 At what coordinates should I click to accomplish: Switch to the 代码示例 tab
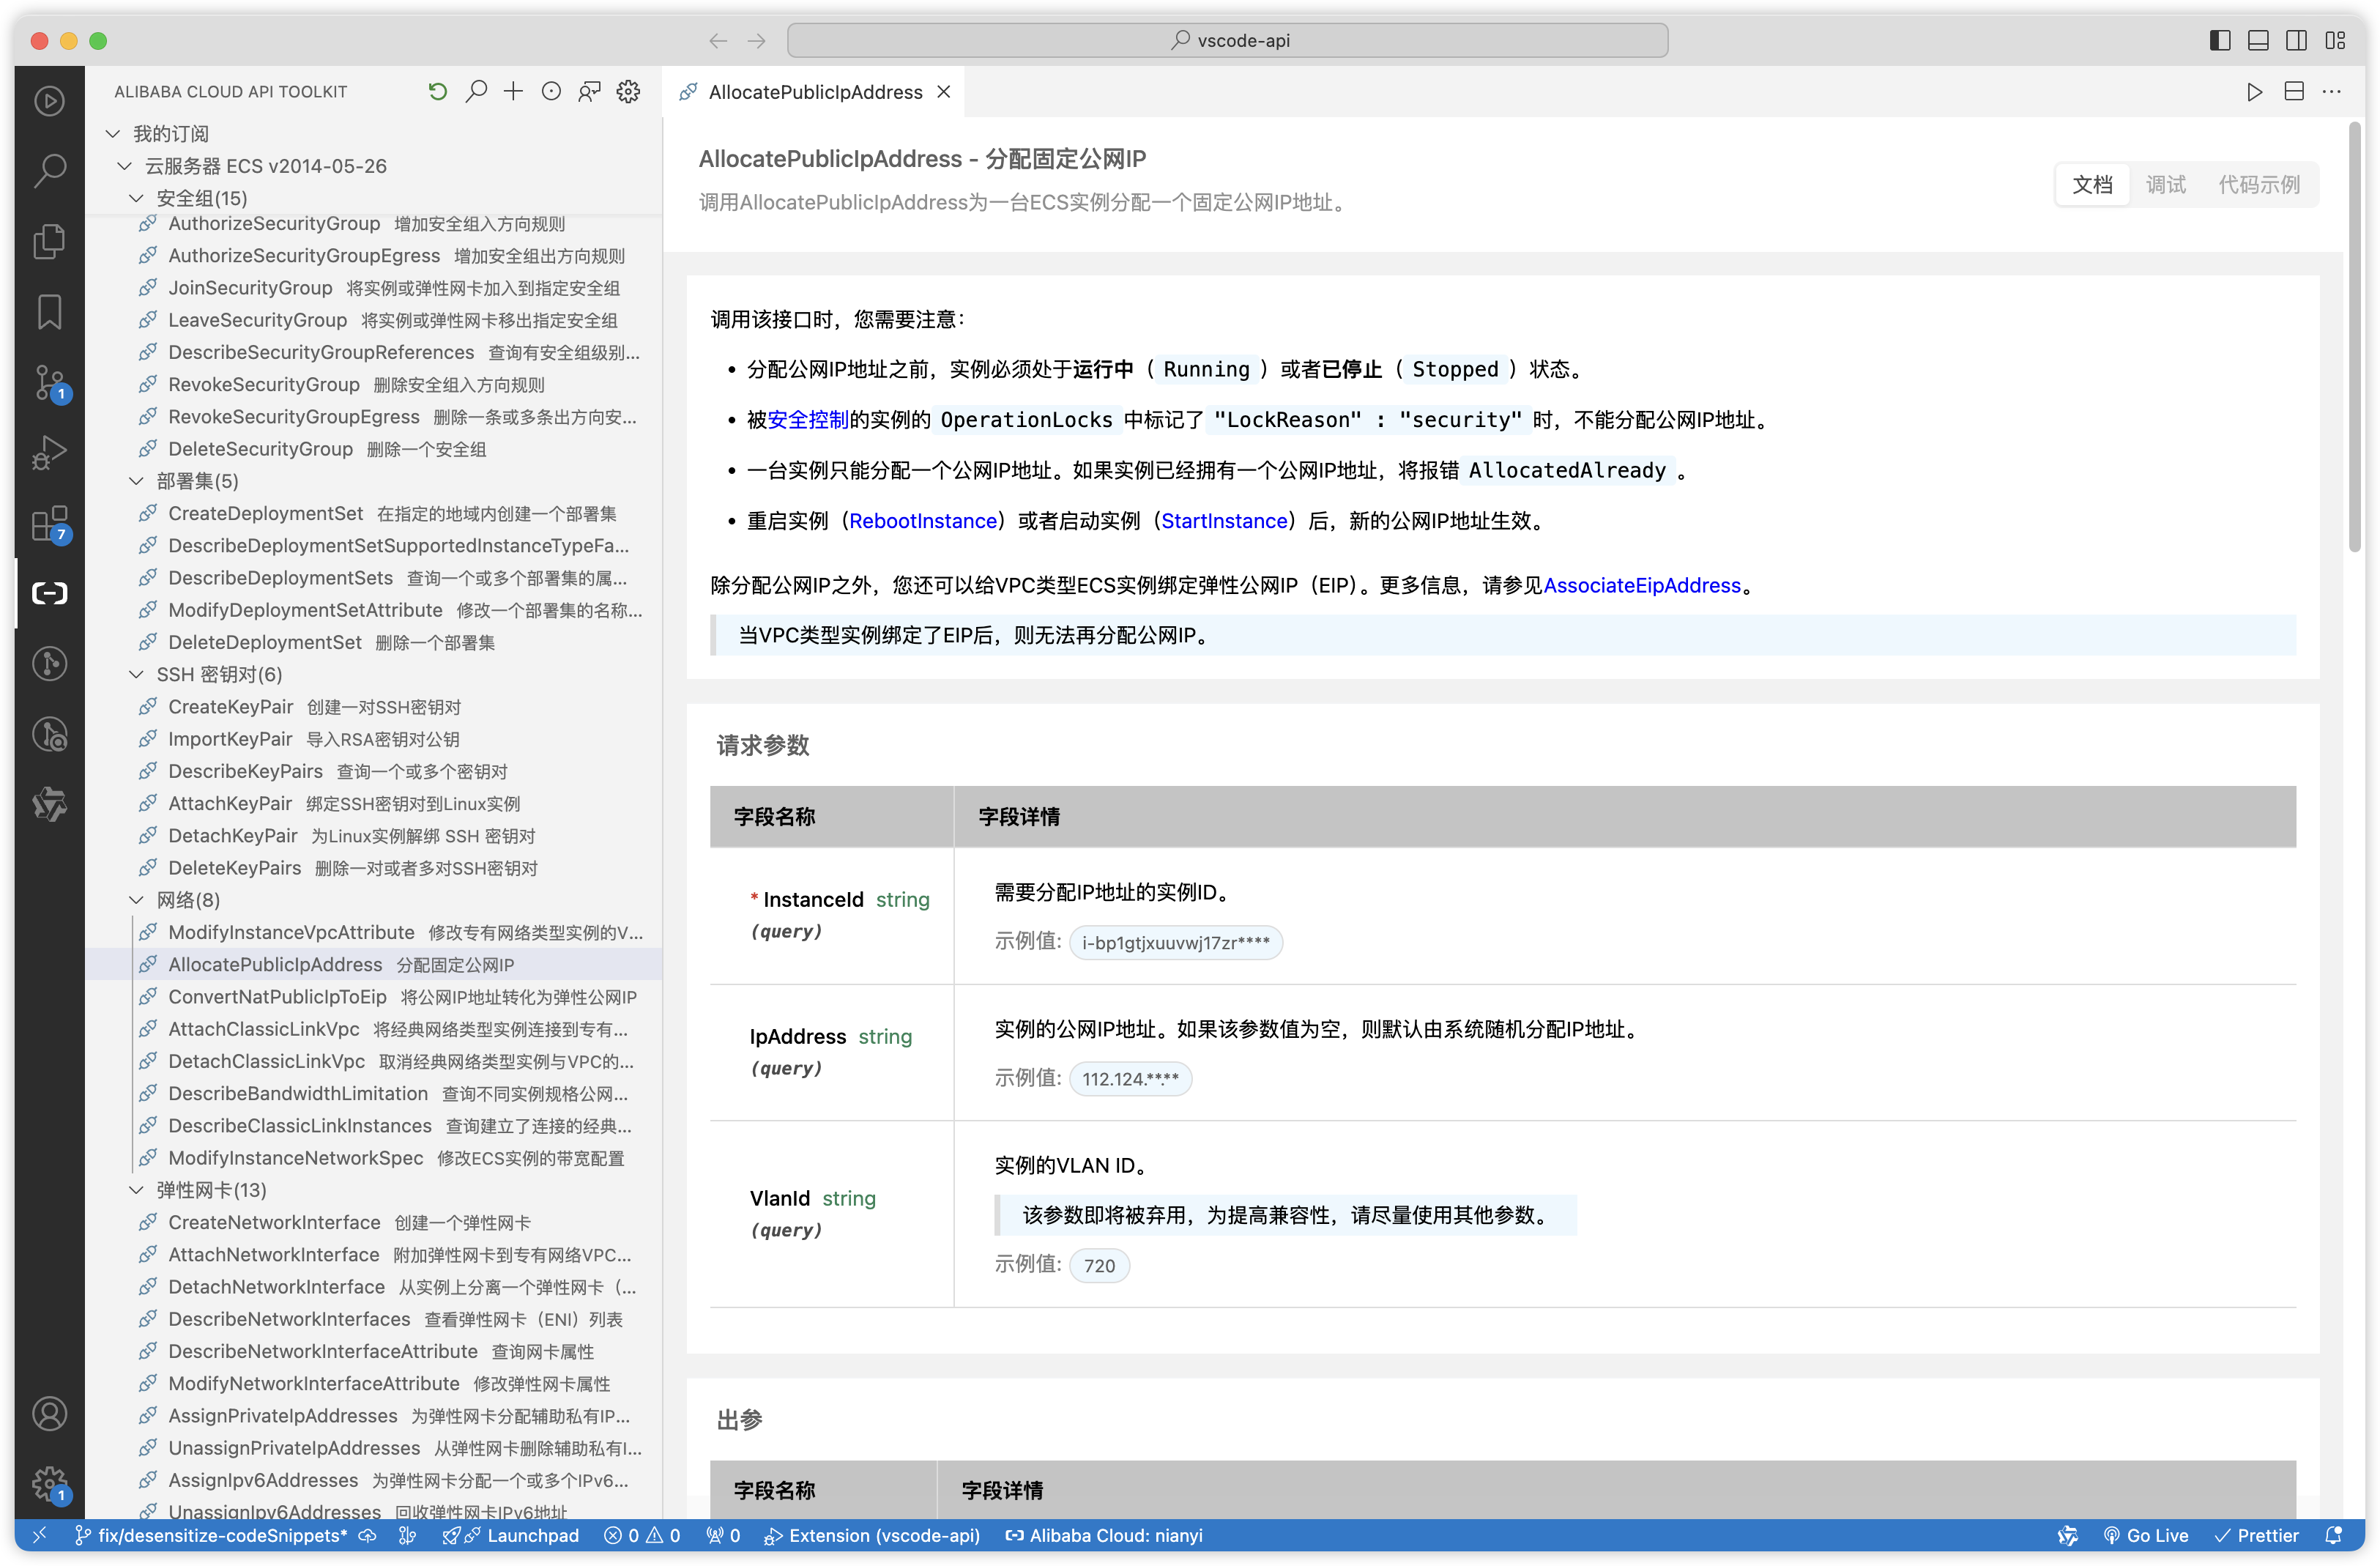(x=2259, y=184)
